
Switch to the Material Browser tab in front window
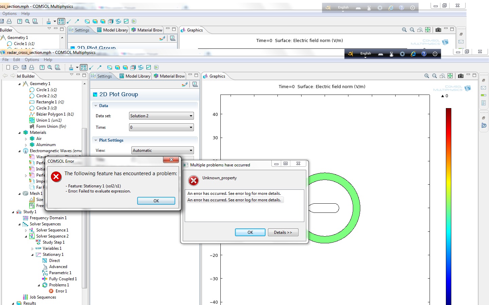click(169, 76)
